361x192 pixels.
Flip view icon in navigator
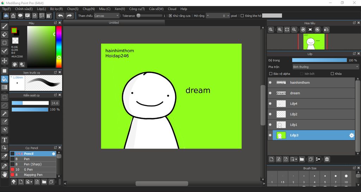click(326, 30)
